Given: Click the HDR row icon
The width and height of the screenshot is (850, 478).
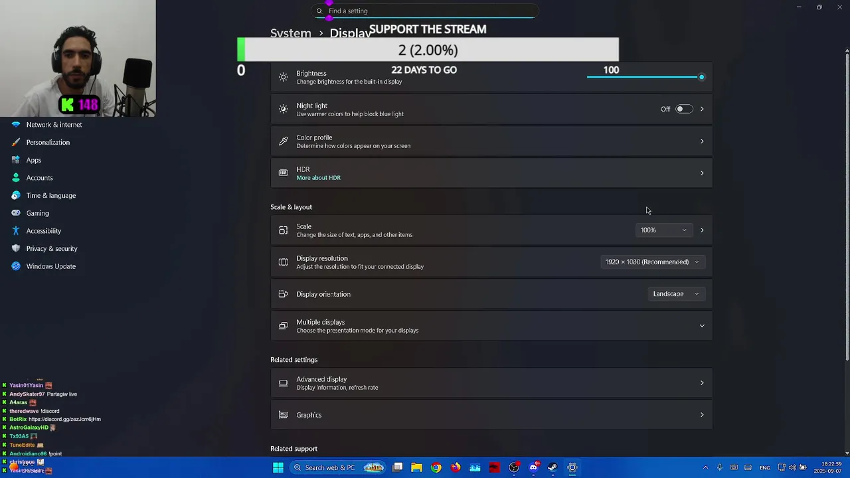Looking at the screenshot, I should pos(284,173).
